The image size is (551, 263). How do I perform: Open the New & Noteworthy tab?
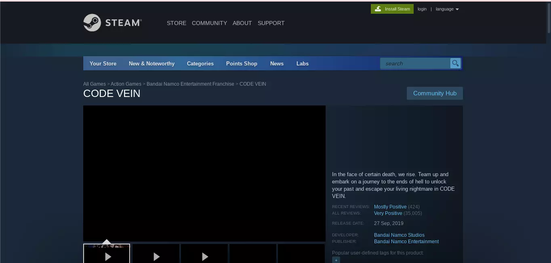coord(151,63)
